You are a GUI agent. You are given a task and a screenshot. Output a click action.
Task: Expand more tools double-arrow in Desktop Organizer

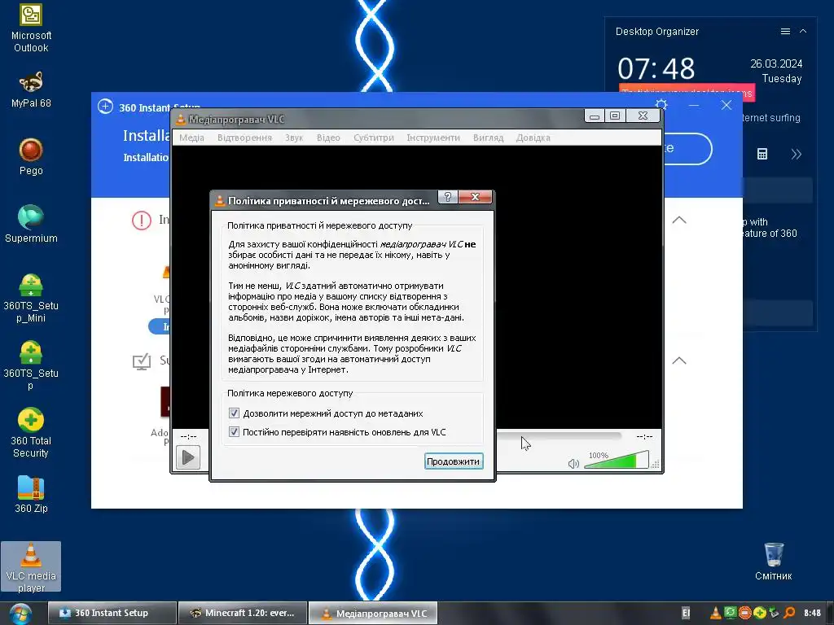797,154
